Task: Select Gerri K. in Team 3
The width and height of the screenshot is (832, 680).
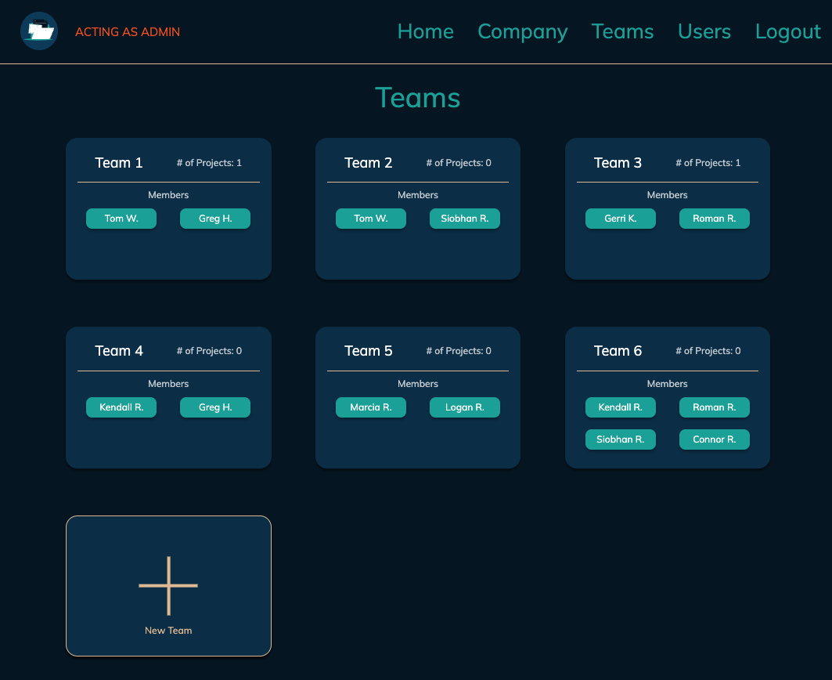Action: 621,219
